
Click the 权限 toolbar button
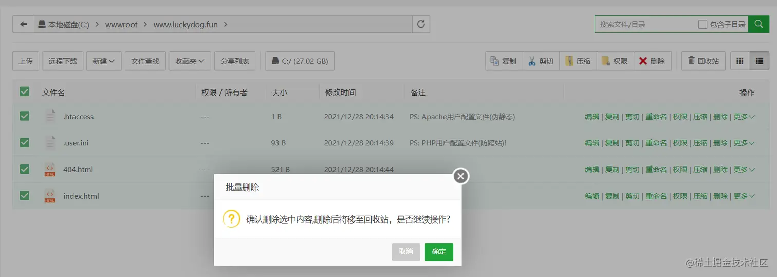point(615,61)
